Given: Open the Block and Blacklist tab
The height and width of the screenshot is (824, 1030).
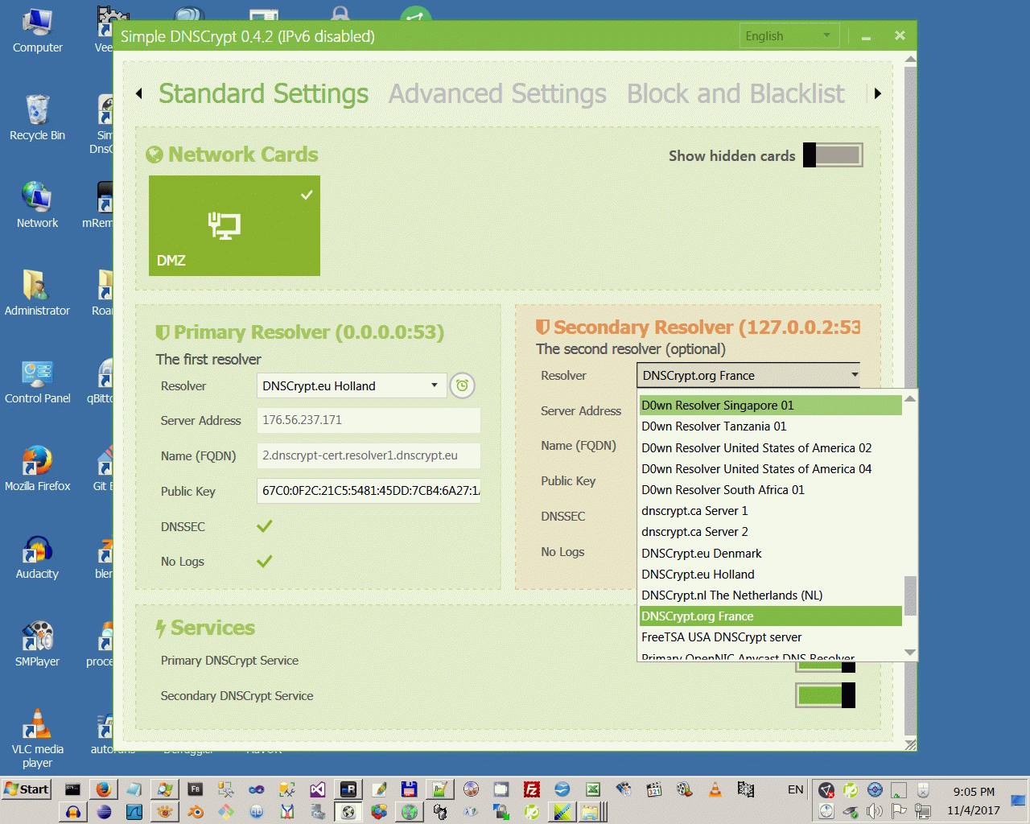Looking at the screenshot, I should pyautogui.click(x=735, y=93).
